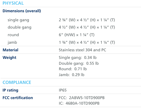Click the Weight row label

pyautogui.click(x=9, y=58)
